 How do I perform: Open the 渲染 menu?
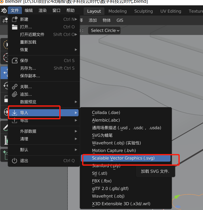click(x=43, y=10)
